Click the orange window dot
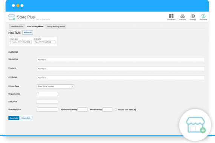This screenshot has height=143, width=215. (x=18, y=6)
